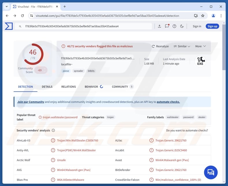The width and height of the screenshot is (228, 186).
Task: Click the browser address bar URL
Action: pos(107,16)
